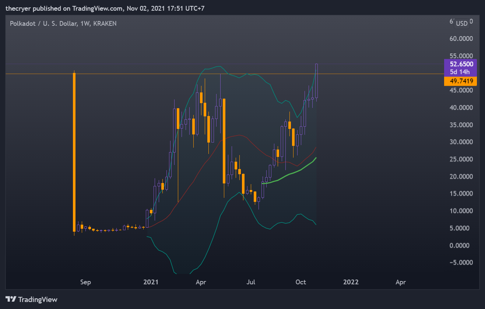485x309 pixels.
Task: Click the 20.0000 price axis label
Action: tap(461, 176)
